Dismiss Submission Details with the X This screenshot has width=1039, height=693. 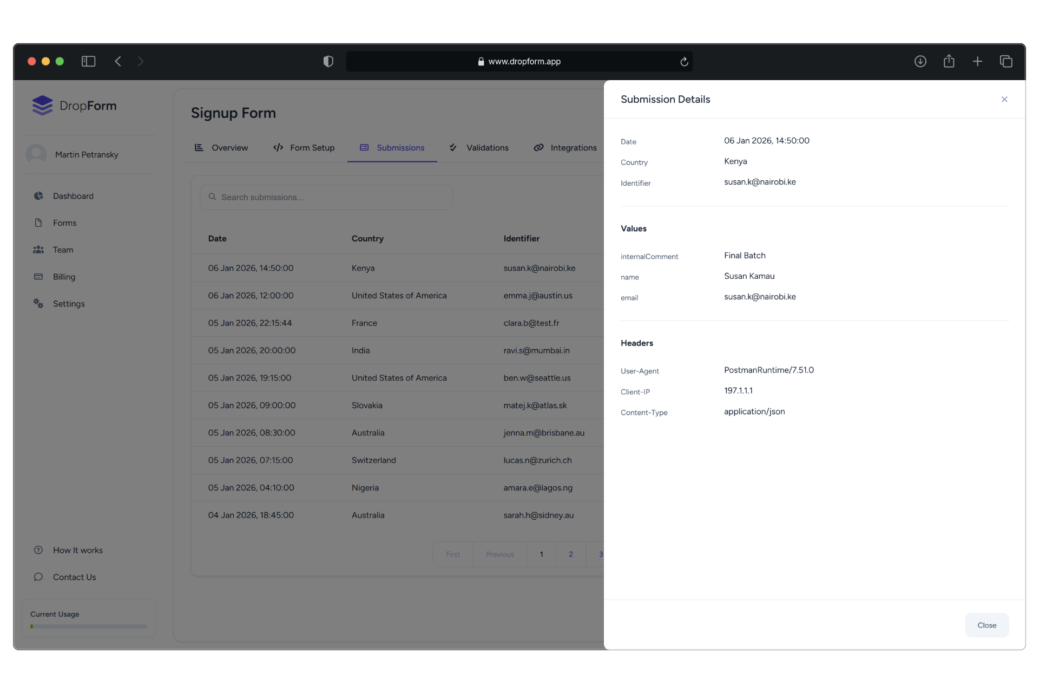click(1004, 99)
